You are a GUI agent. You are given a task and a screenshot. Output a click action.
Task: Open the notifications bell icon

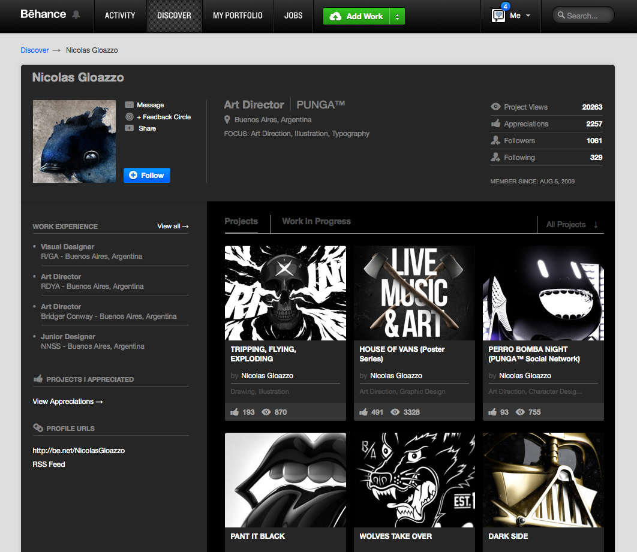pos(76,14)
